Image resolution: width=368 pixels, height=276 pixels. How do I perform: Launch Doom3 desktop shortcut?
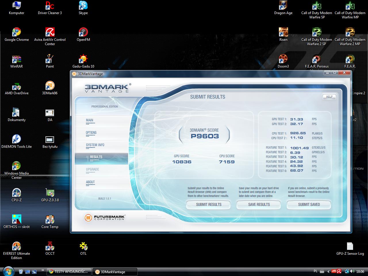(x=283, y=62)
